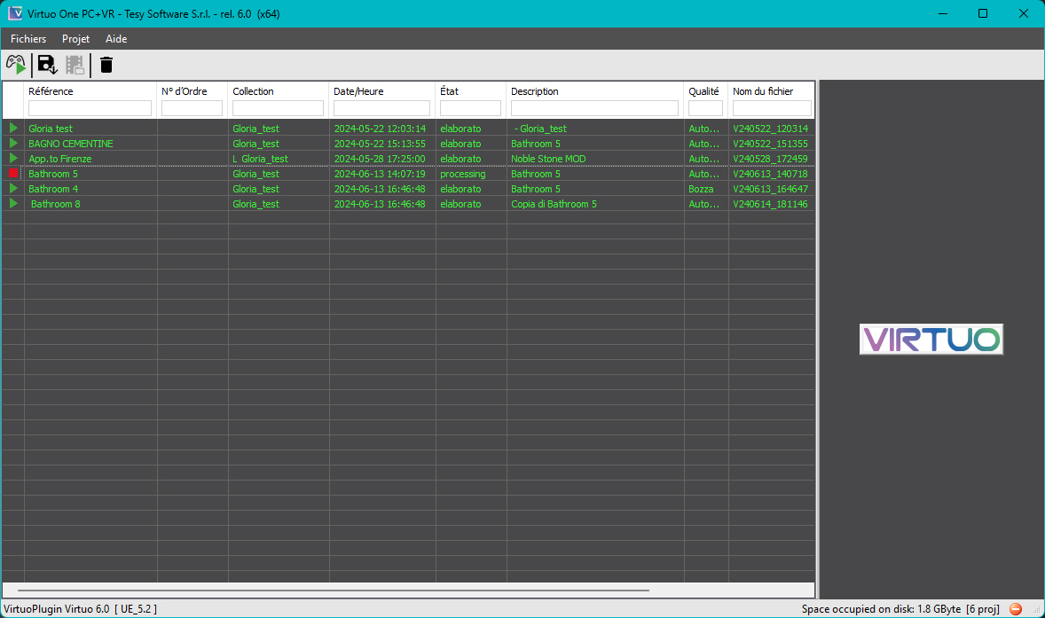
Task: Open the Aide menu
Action: click(116, 39)
